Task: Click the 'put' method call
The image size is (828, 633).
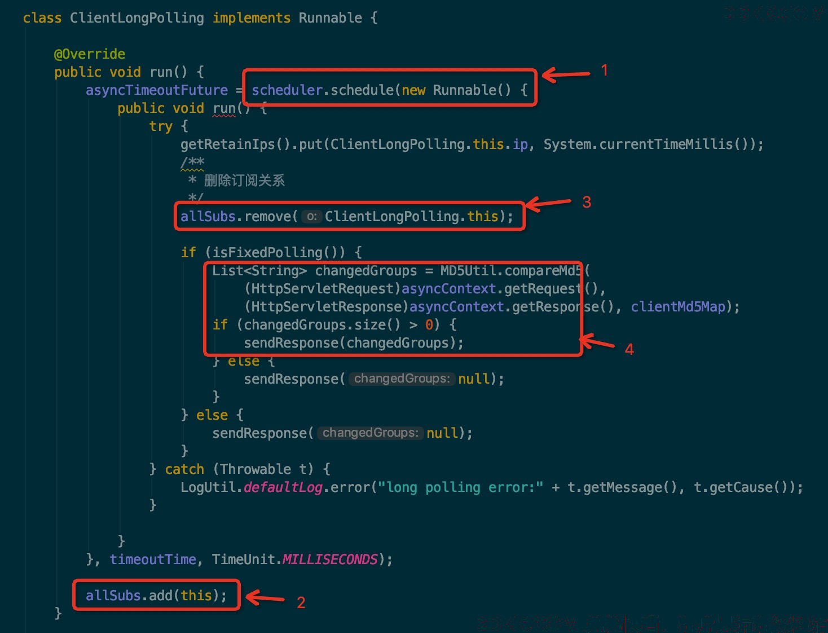Action: pyautogui.click(x=310, y=144)
